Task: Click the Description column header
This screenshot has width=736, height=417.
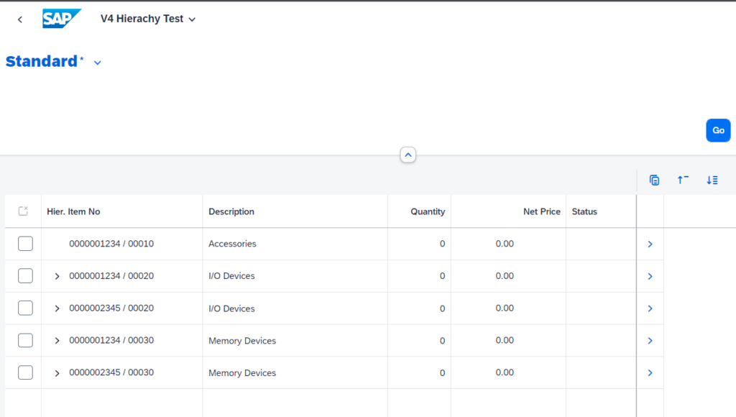Action: (x=231, y=211)
